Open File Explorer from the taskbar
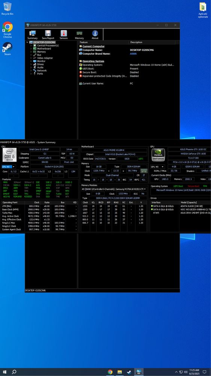The height and width of the screenshot is (376, 211). (120, 372)
